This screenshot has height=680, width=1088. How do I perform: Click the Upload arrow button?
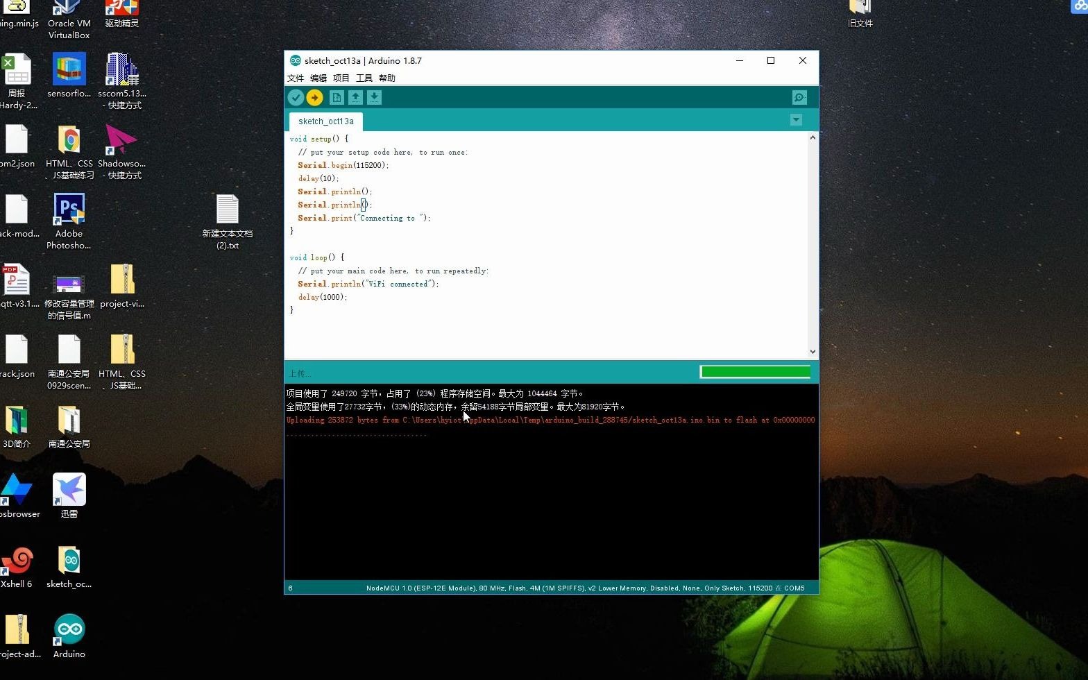pos(314,98)
